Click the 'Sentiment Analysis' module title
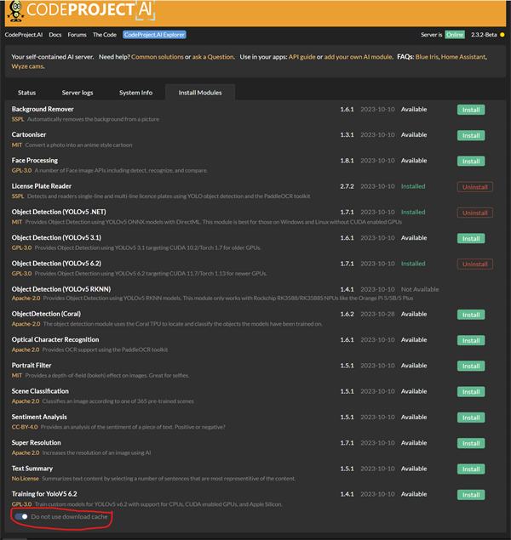The width and height of the screenshot is (511, 540). point(39,417)
